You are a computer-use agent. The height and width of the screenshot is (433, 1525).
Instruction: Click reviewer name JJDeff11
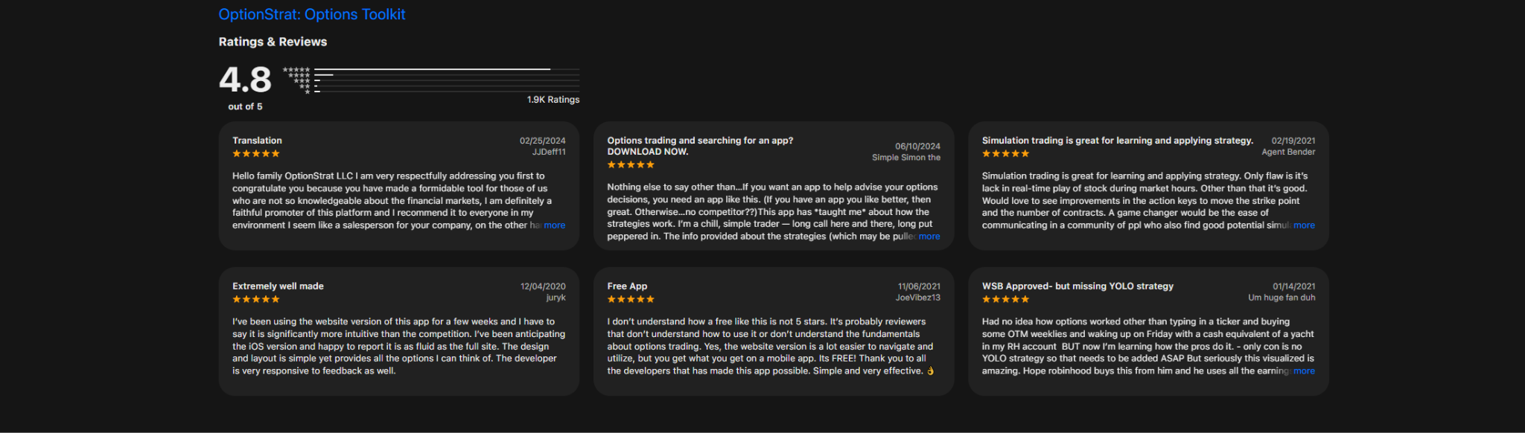pyautogui.click(x=549, y=152)
